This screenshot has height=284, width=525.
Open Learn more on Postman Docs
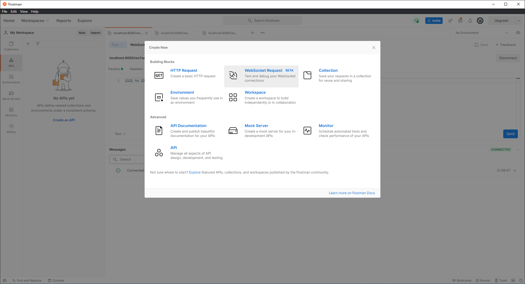(352, 193)
